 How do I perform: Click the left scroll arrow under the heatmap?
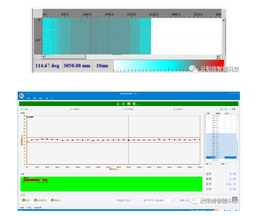point(45,57)
